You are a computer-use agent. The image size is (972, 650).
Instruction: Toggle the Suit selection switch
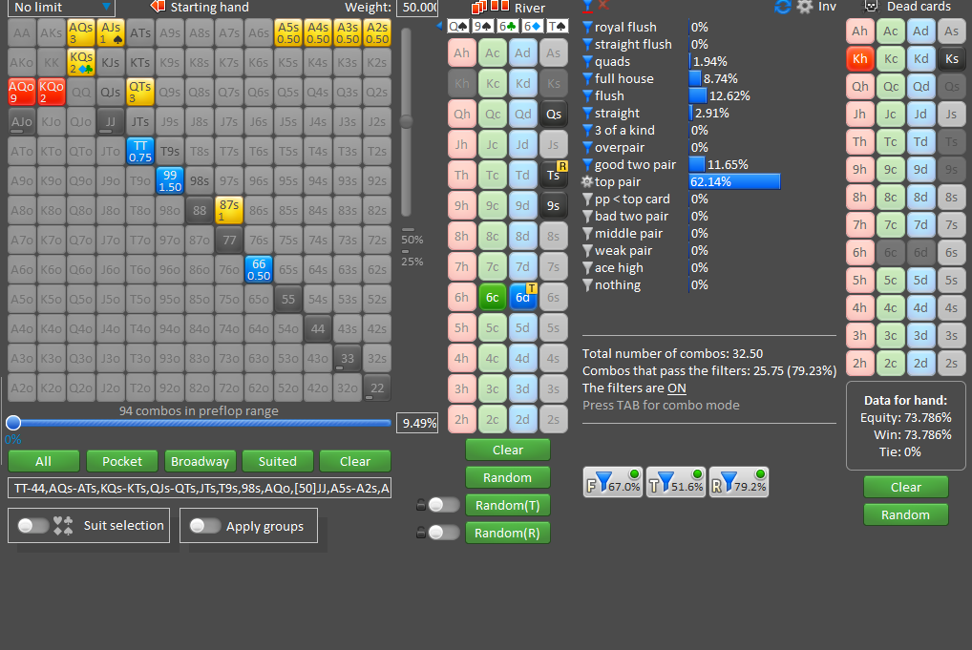tap(32, 526)
